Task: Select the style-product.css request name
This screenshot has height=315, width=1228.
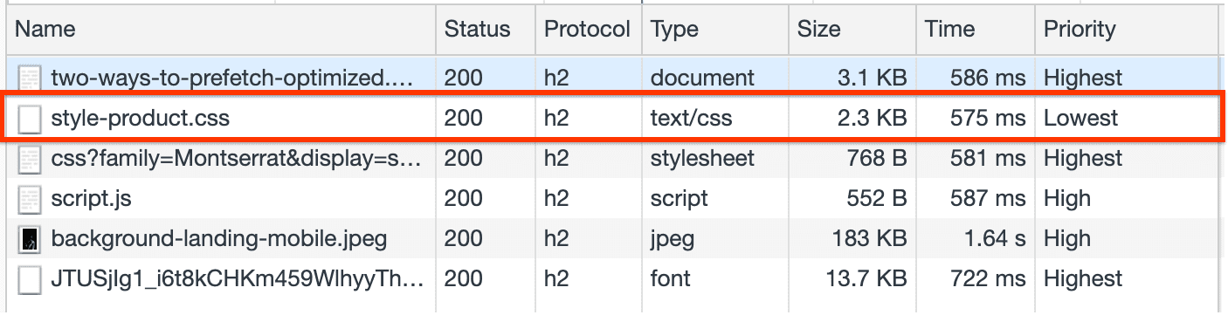Action: tap(140, 118)
